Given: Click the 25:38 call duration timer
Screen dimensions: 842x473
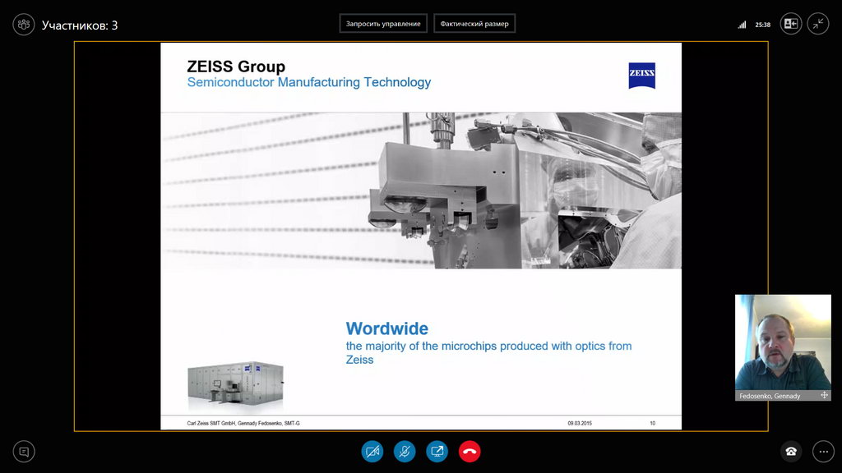Looking at the screenshot, I should point(762,25).
